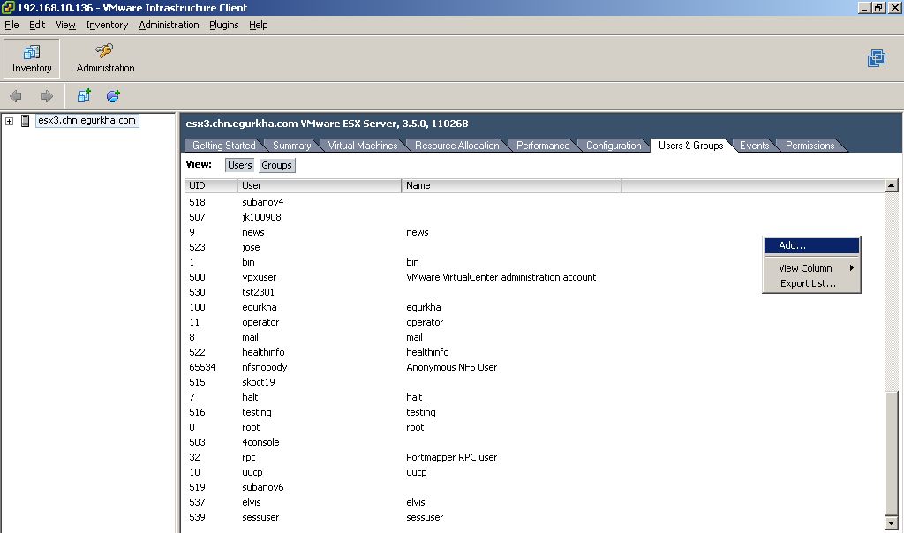The height and width of the screenshot is (533, 904).
Task: Select the elvis user row
Action: [x=534, y=502]
